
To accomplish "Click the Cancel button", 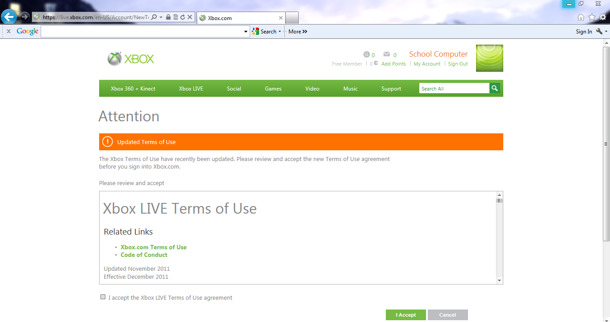I will click(448, 315).
